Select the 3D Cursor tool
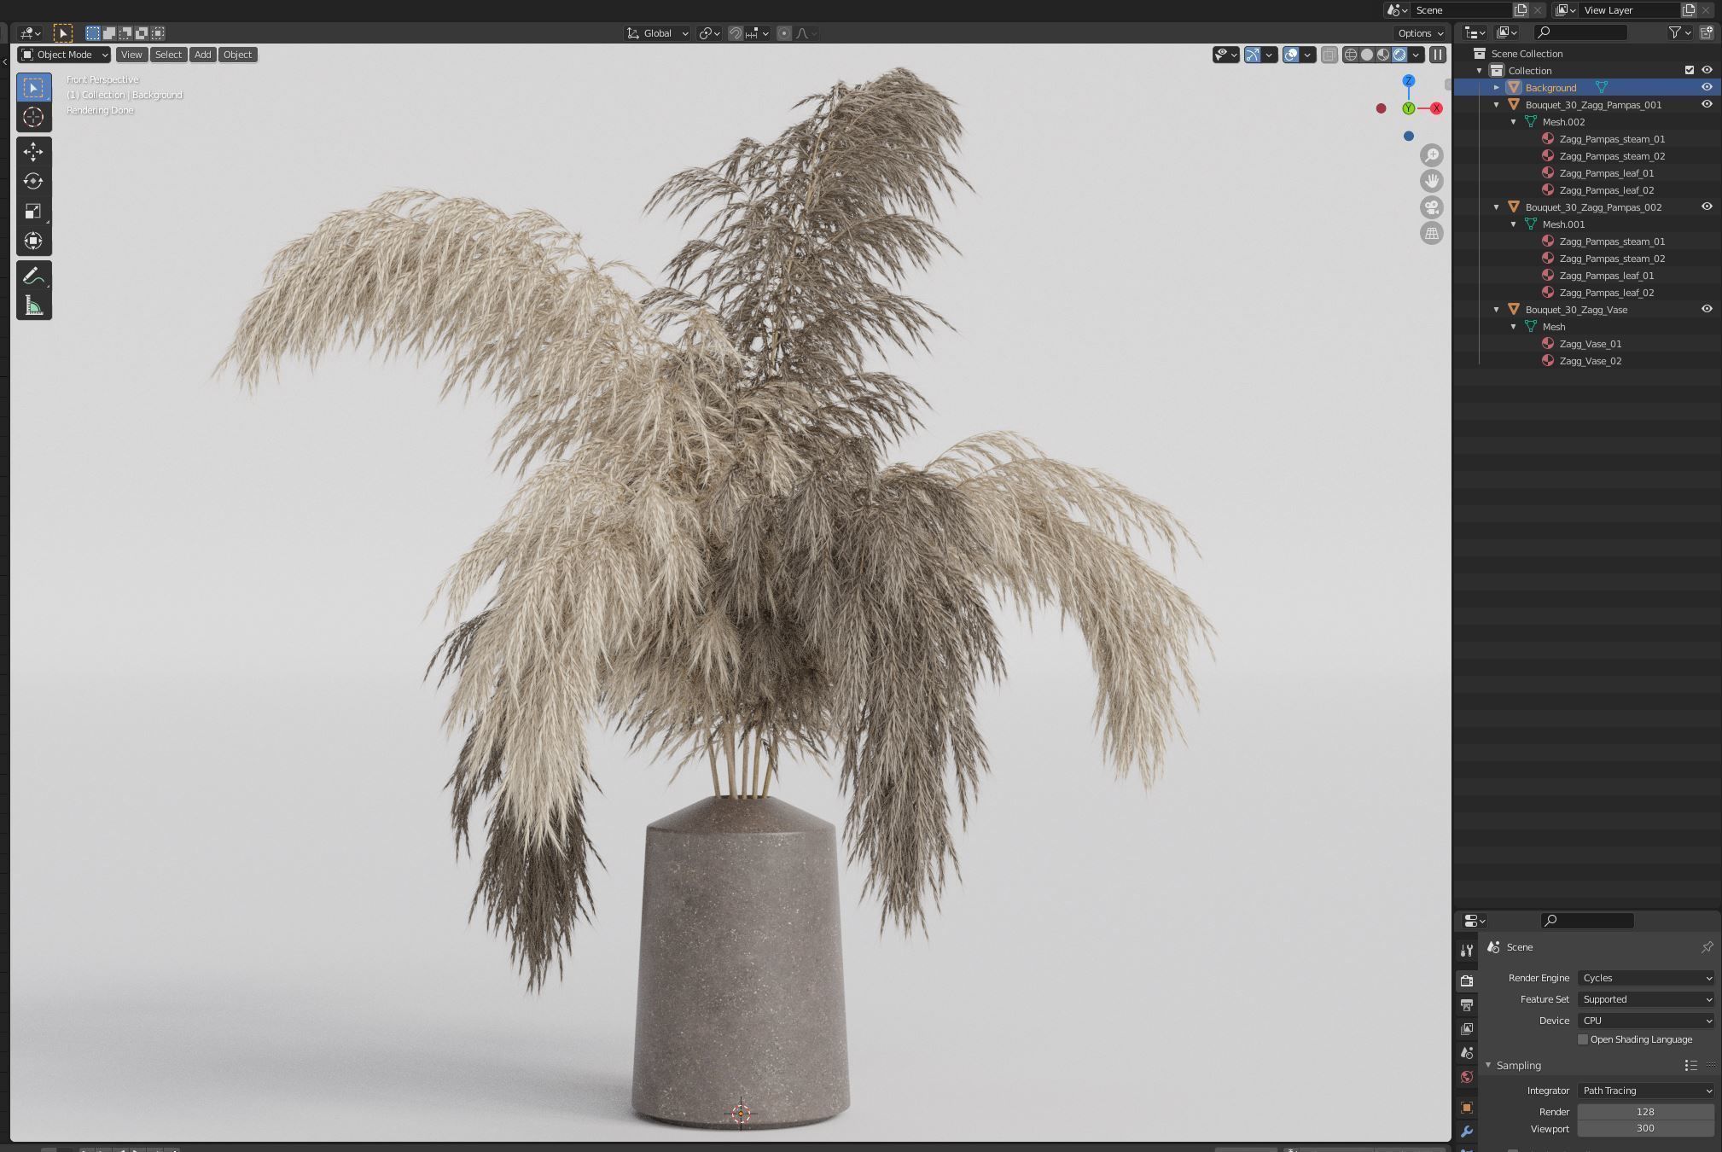Viewport: 1722px width, 1152px height. coord(33,117)
